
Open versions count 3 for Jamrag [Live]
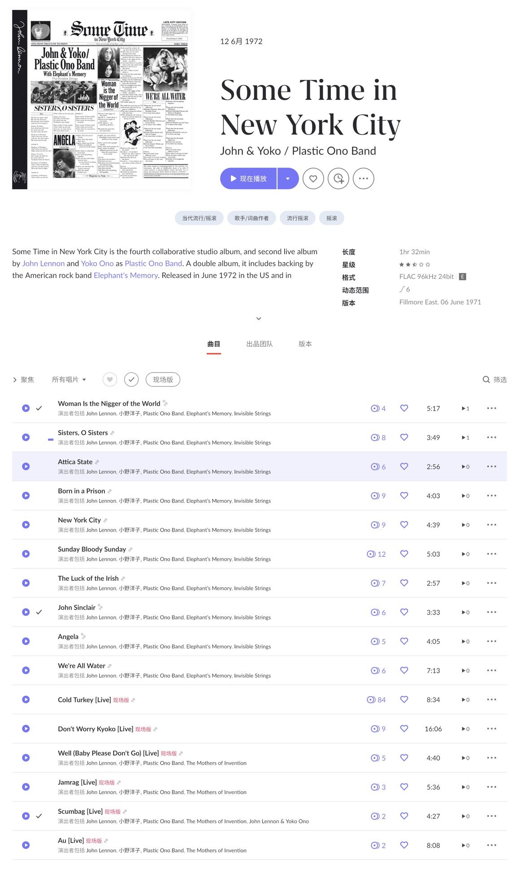point(378,787)
